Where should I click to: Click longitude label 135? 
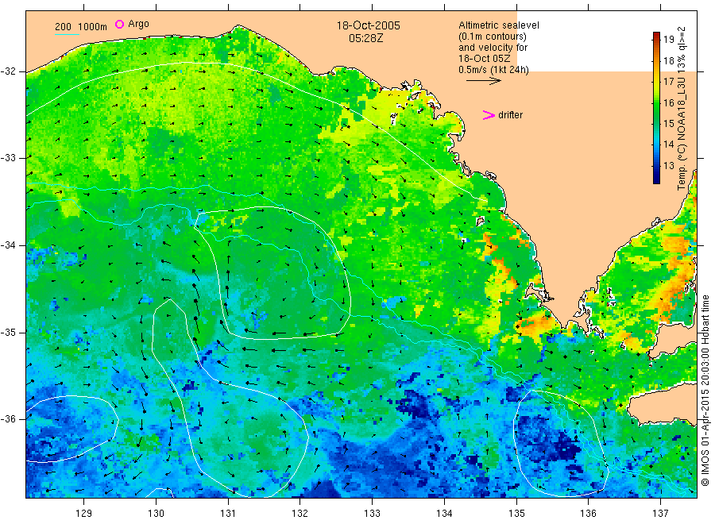pos(516,513)
